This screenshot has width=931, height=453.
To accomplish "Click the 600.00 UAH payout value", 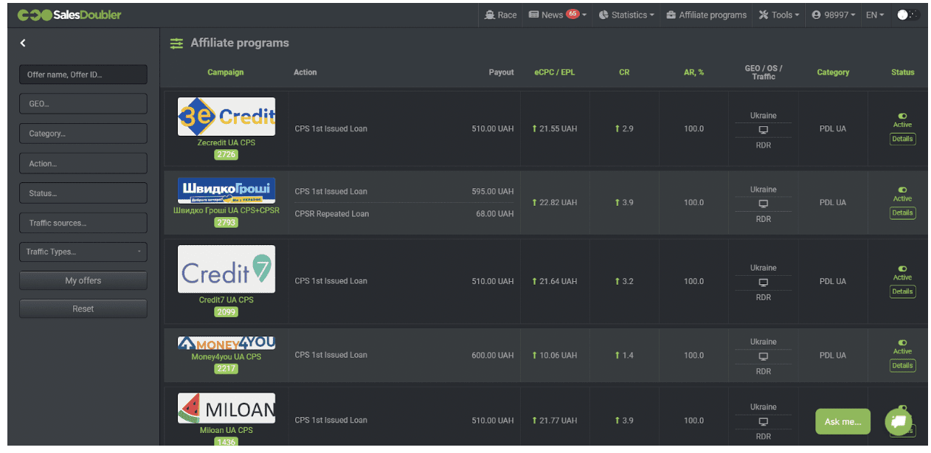I will (493, 355).
